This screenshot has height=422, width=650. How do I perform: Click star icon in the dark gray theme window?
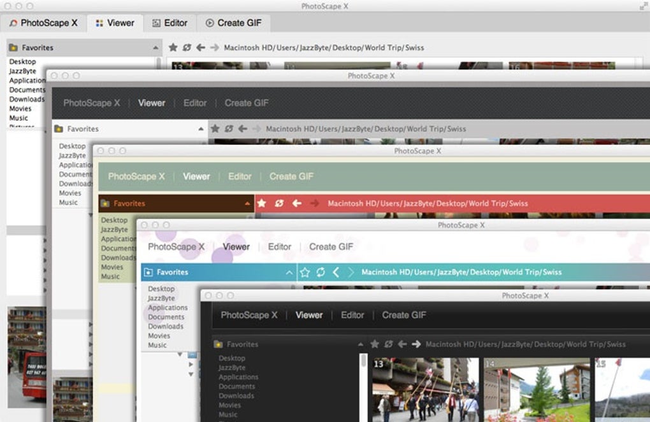click(x=215, y=129)
